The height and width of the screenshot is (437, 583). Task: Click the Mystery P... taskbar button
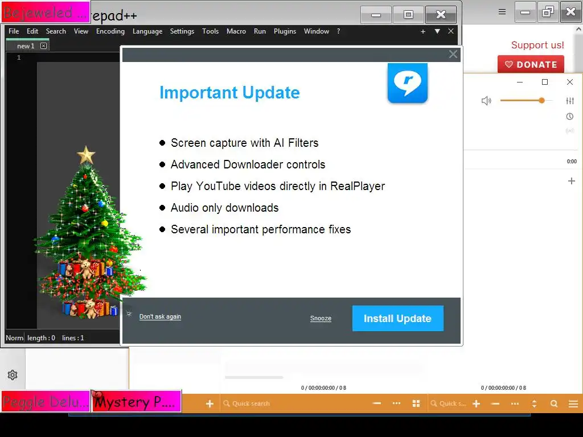coord(136,401)
